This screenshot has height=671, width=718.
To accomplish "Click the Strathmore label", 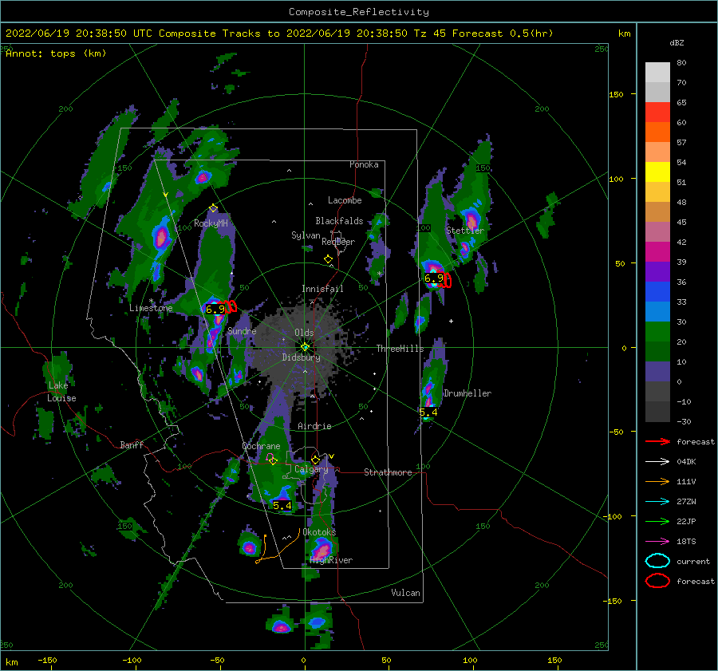I will point(388,472).
